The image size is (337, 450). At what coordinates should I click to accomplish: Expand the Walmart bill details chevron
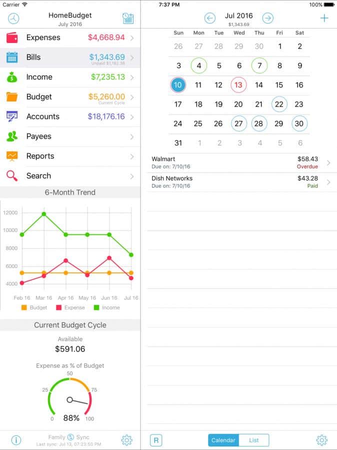coord(328,163)
